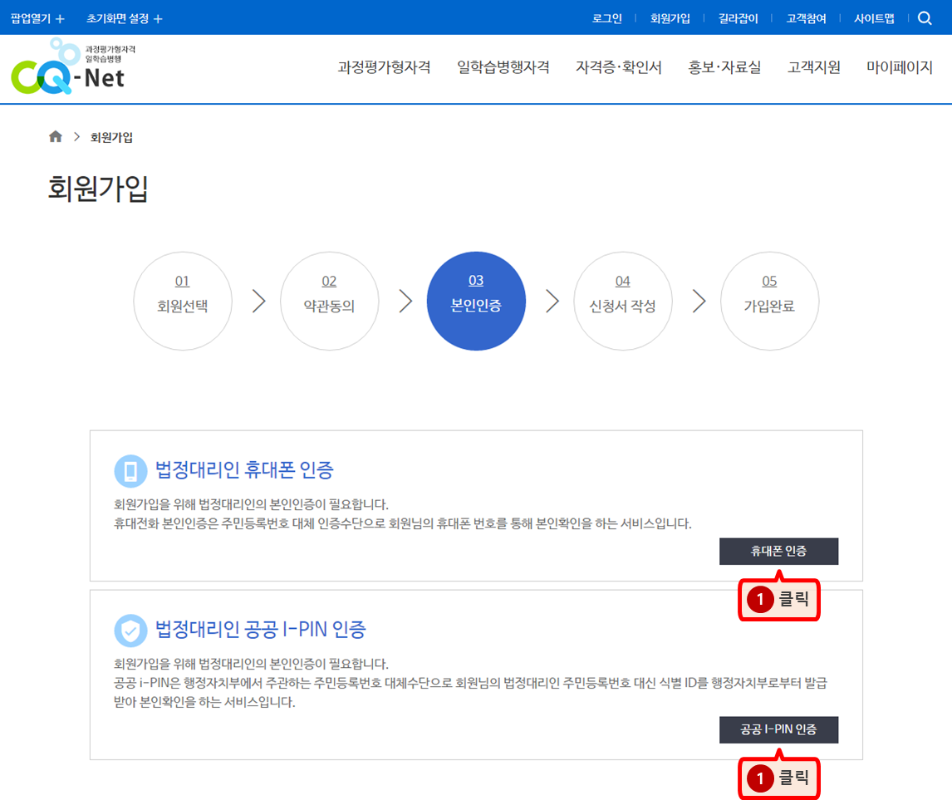Expand 초기화면 설정 + option

[125, 19]
